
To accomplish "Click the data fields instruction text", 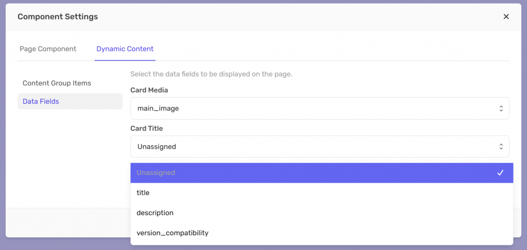I will 211,74.
